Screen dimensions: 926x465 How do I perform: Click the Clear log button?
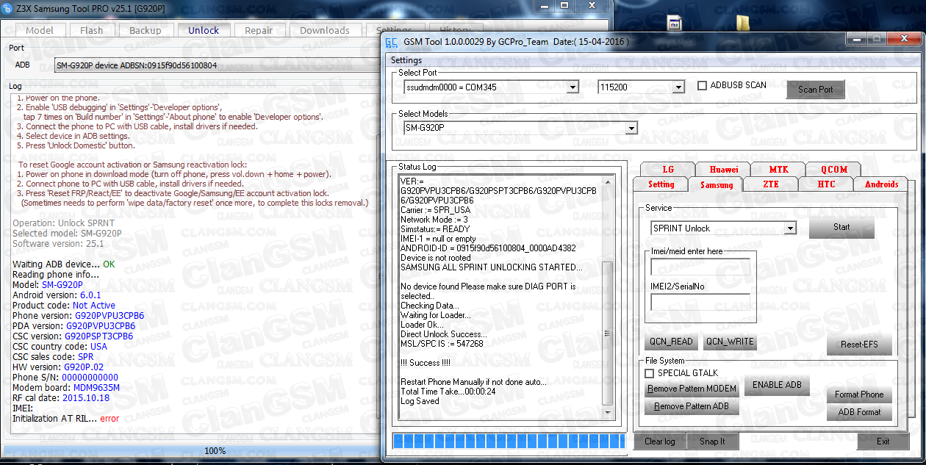coord(659,441)
